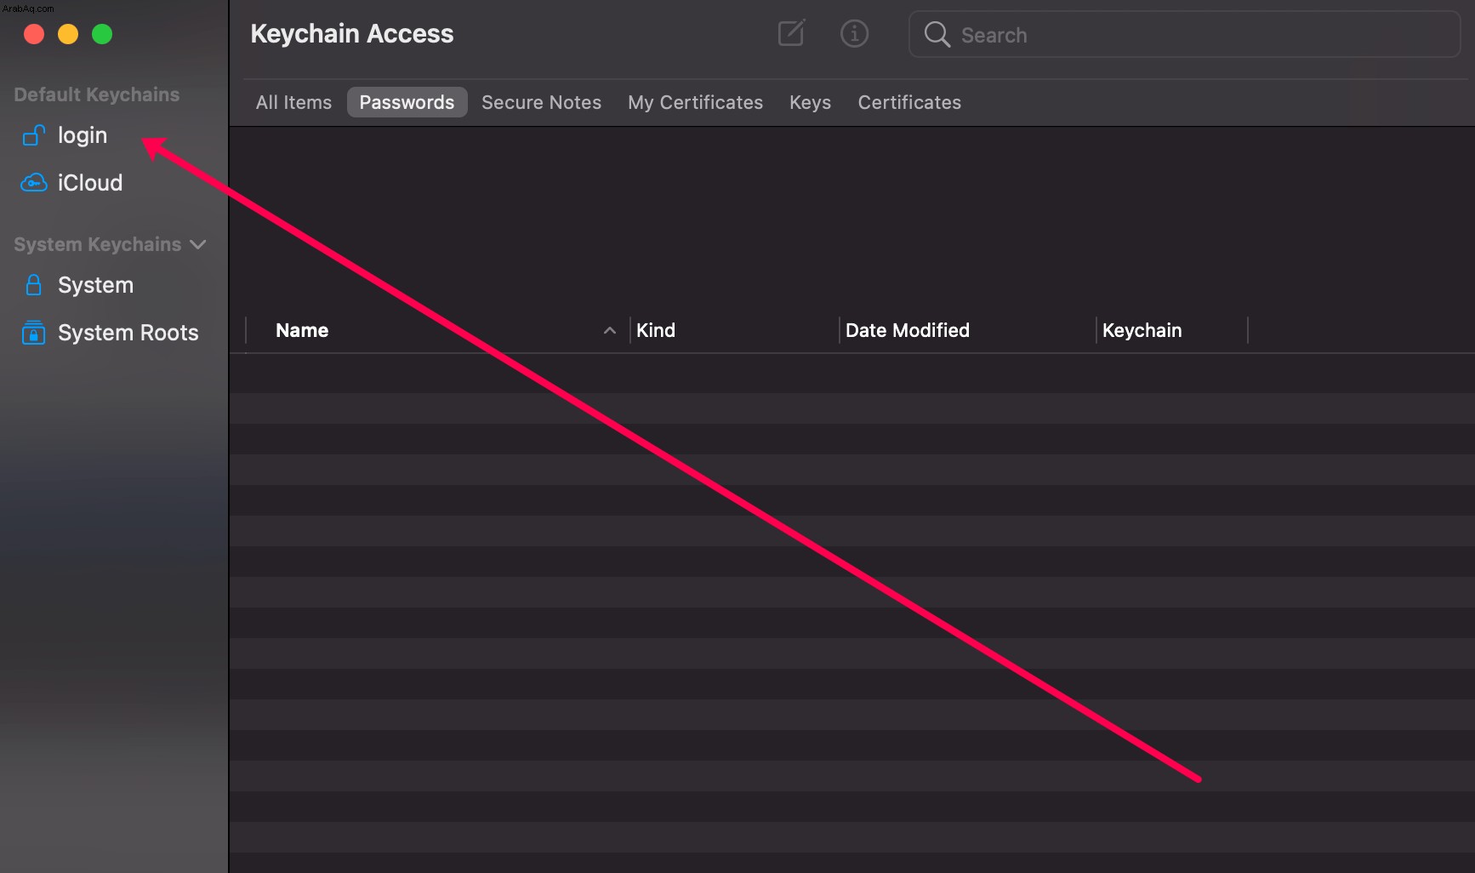
Task: Focus the Search input field
Action: pyautogui.click(x=1184, y=35)
